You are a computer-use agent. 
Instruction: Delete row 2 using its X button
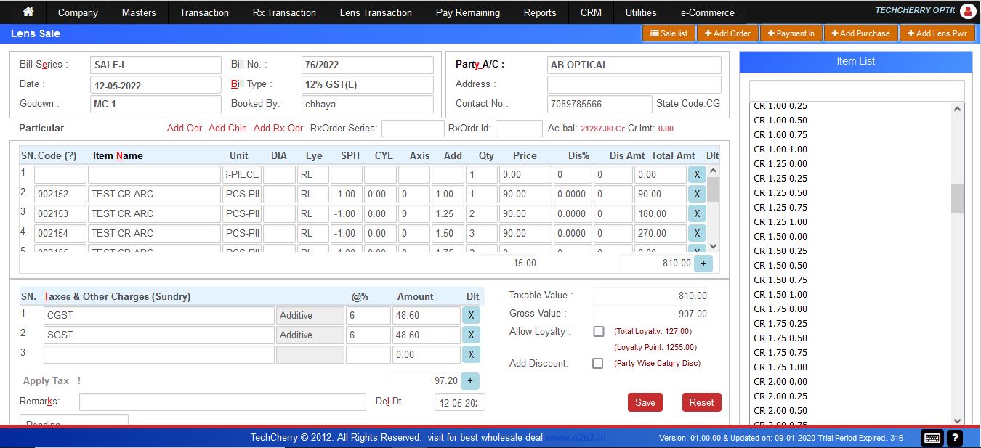click(696, 194)
